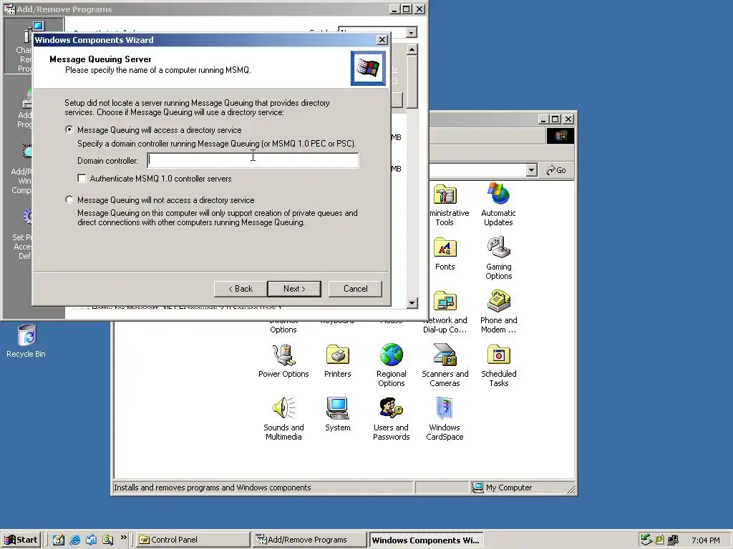The height and width of the screenshot is (549, 733).
Task: Click the Start button
Action: pyautogui.click(x=21, y=540)
